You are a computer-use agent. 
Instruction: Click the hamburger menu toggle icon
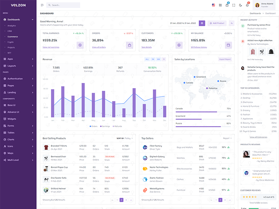click(42, 5)
